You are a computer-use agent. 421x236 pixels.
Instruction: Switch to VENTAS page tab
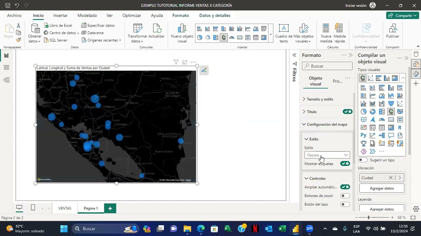pos(65,208)
